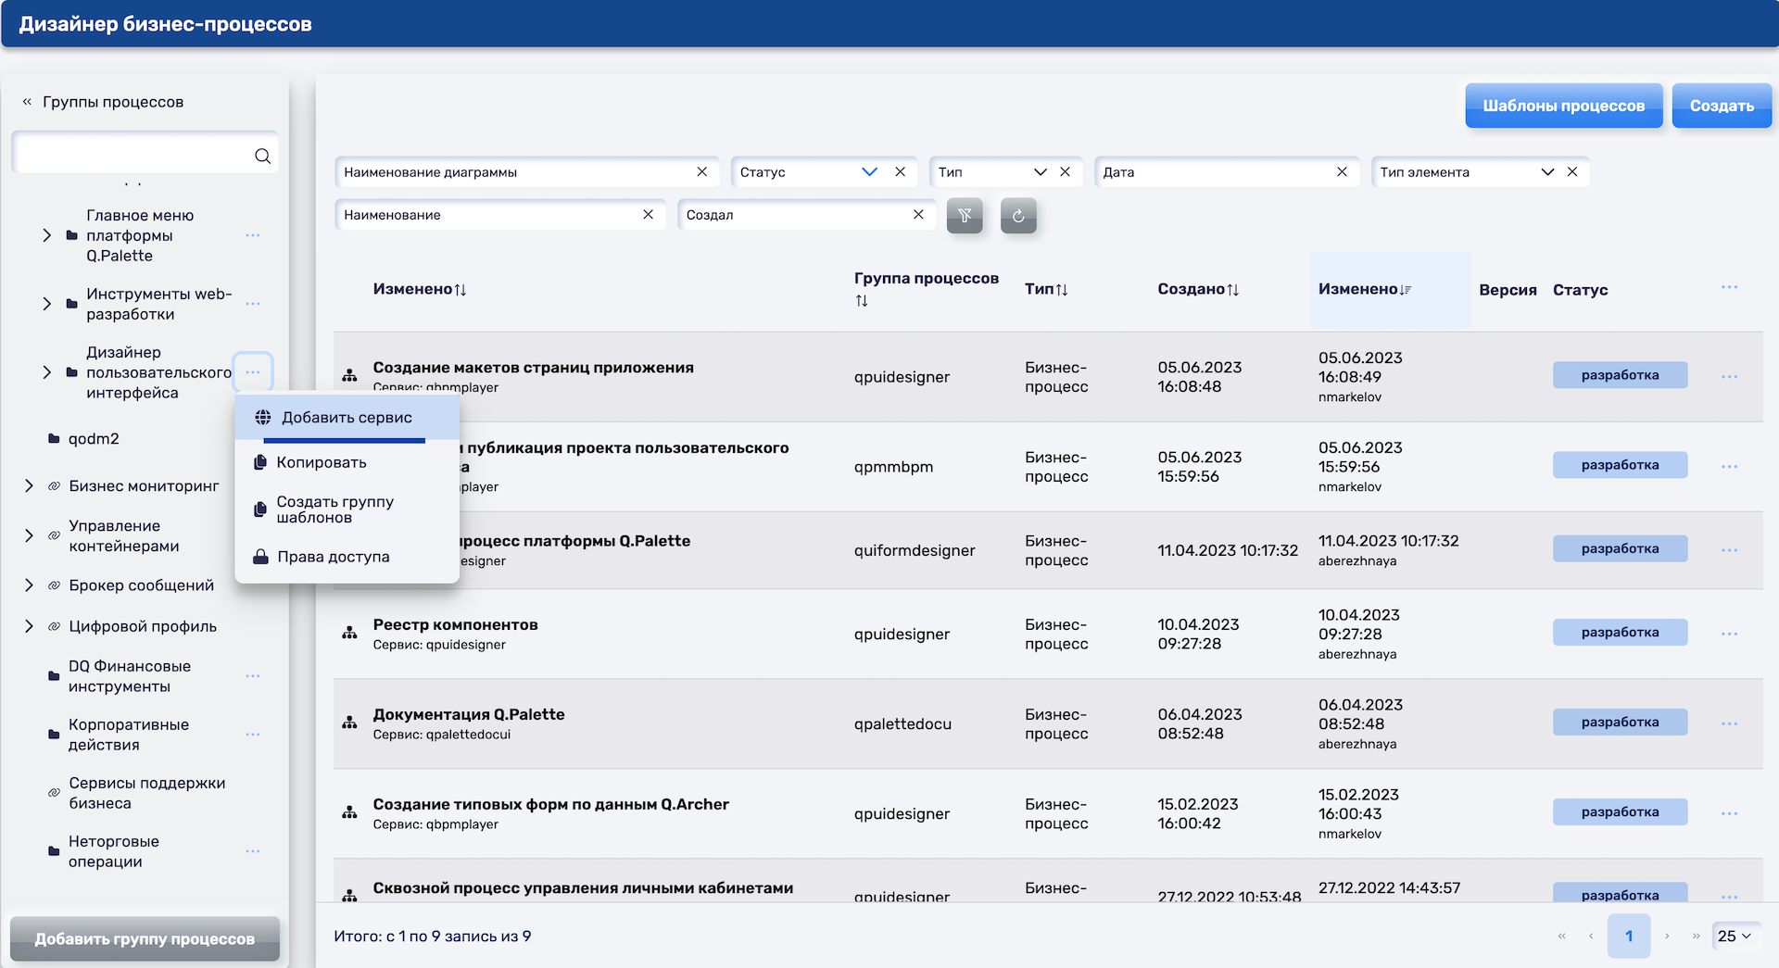Viewport: 1779px width, 968px height.
Task: Clear the Наименование filter field
Action: pyautogui.click(x=648, y=214)
